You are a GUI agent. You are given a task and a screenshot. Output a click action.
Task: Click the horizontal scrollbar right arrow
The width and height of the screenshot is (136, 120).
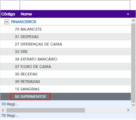[128, 110]
